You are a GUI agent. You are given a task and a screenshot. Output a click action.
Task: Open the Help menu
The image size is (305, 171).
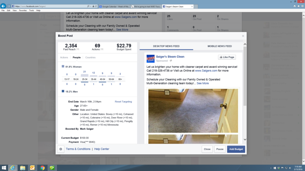pos(39,11)
